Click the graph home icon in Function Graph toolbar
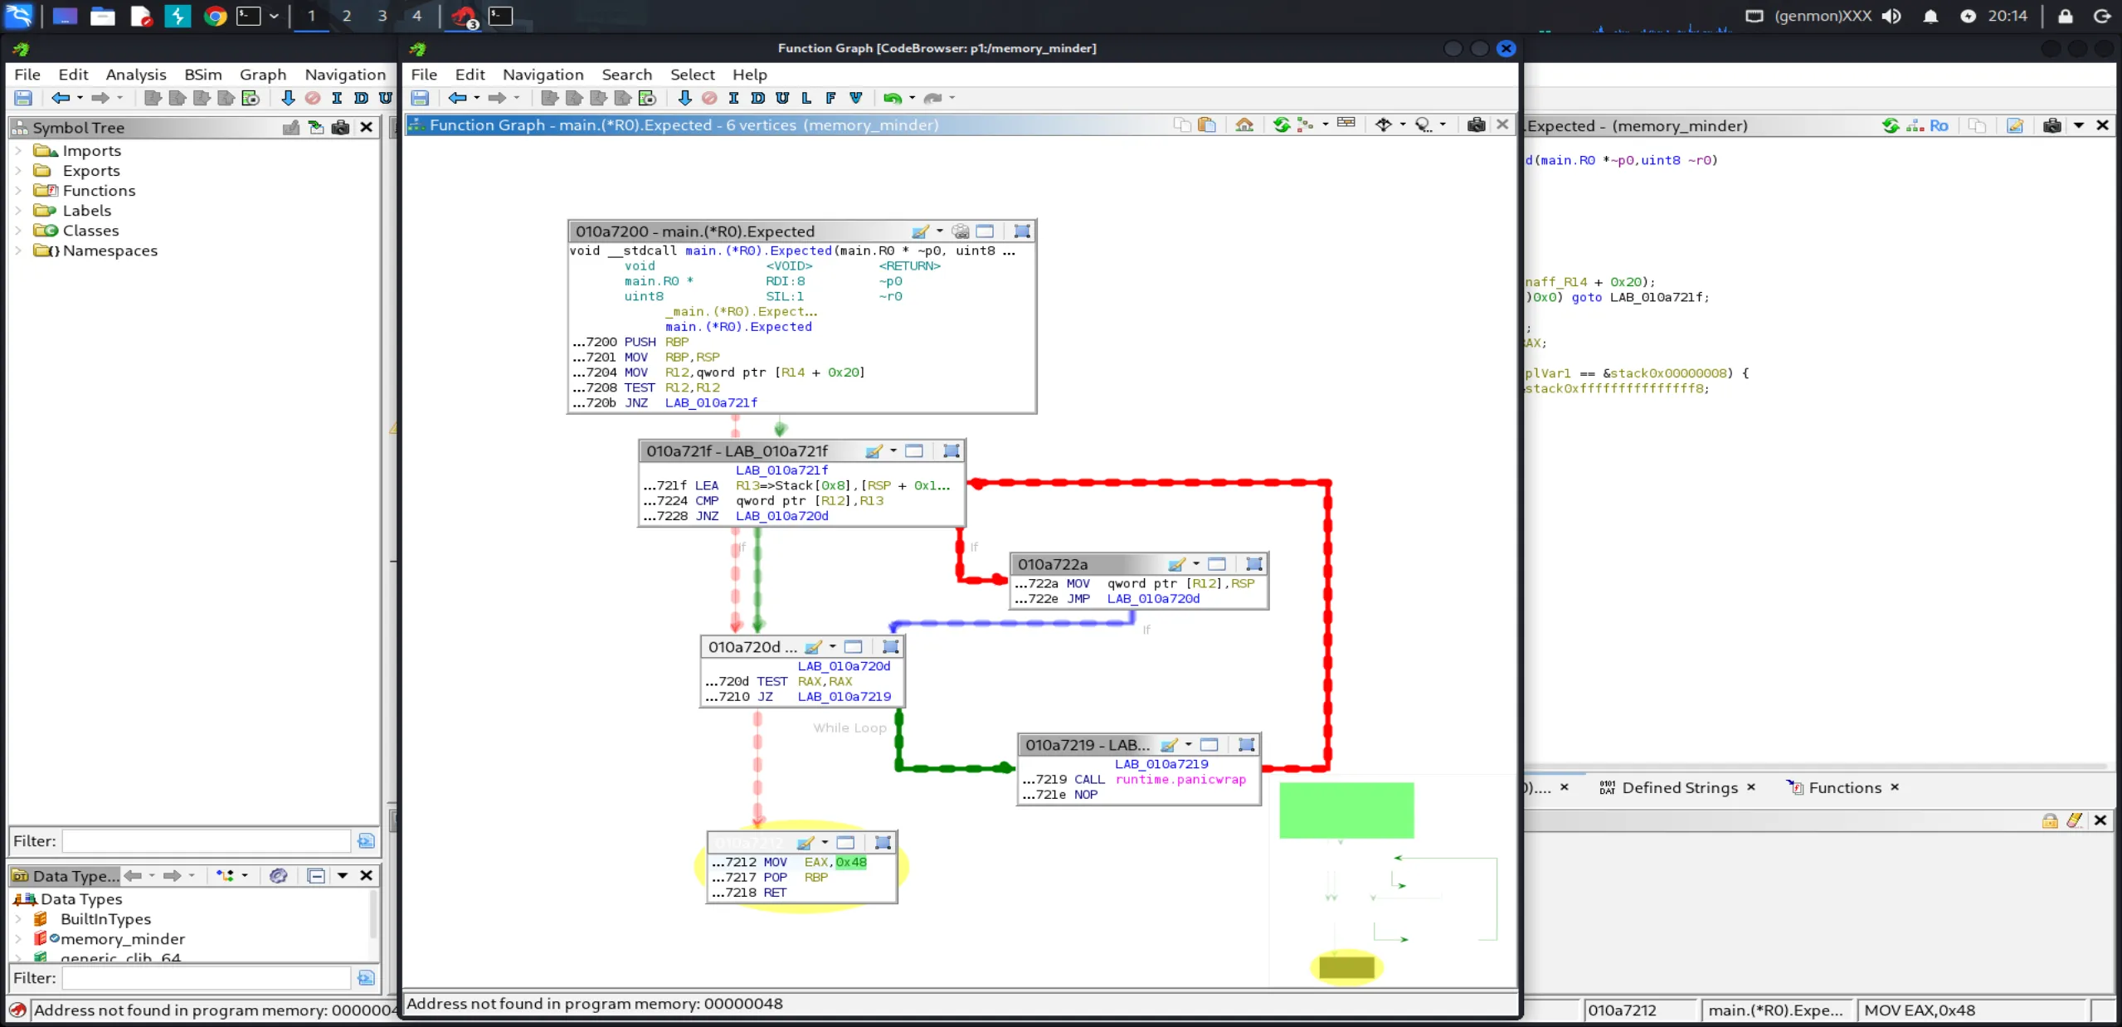Screen dimensions: 2122x1027 point(1244,125)
